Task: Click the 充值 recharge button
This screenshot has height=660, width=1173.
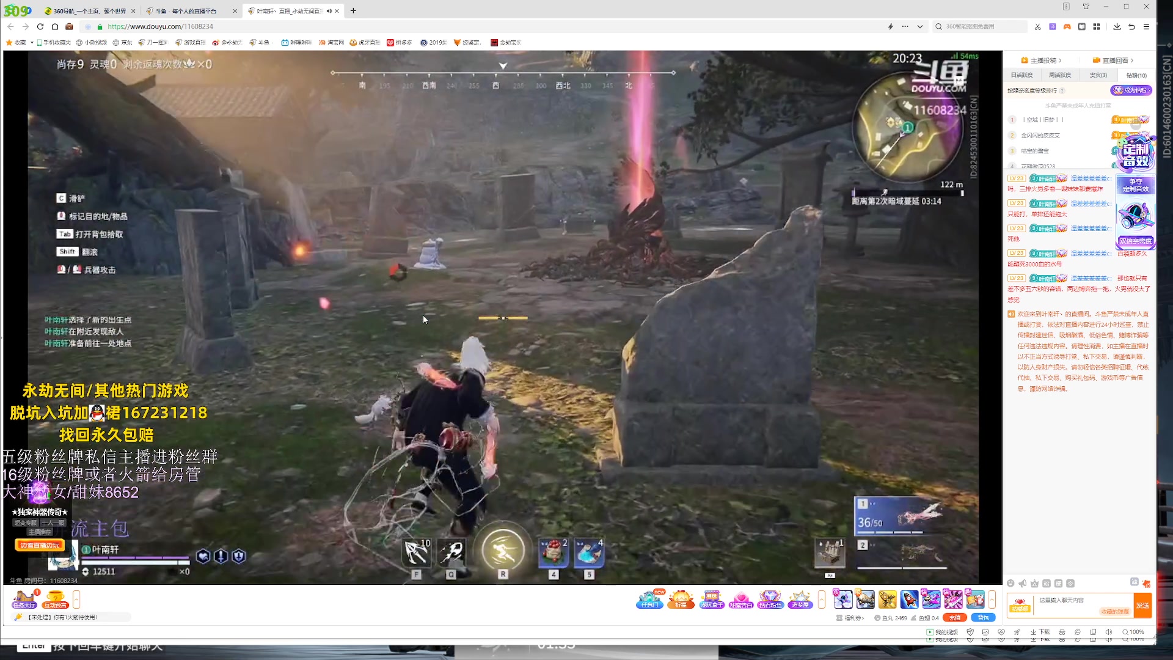Action: click(955, 618)
